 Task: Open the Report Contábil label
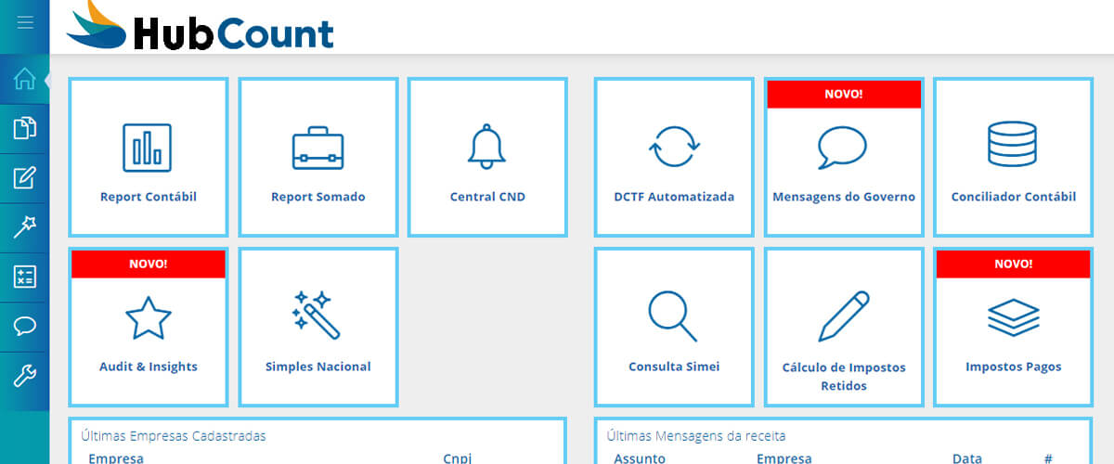coord(149,197)
